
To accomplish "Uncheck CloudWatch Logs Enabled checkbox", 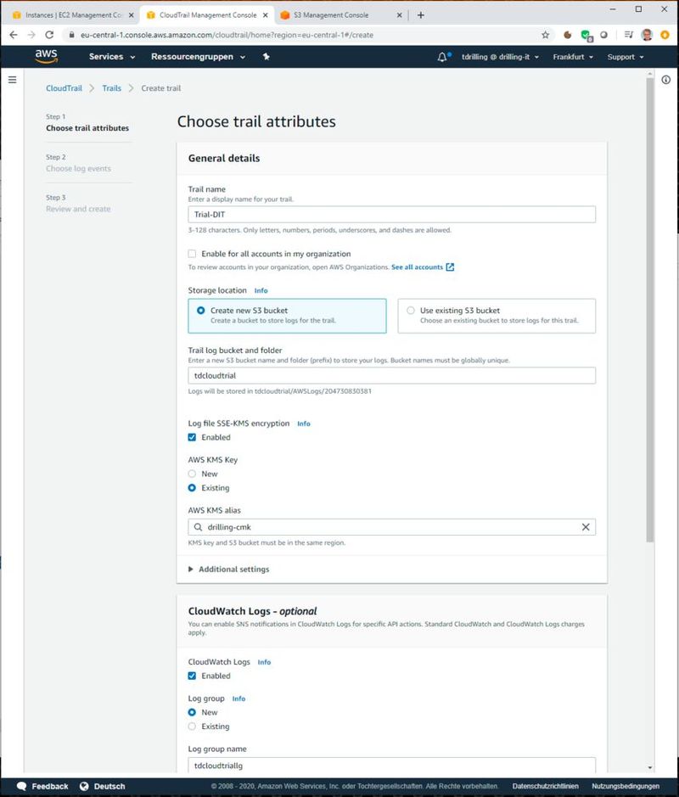I will click(x=192, y=676).
